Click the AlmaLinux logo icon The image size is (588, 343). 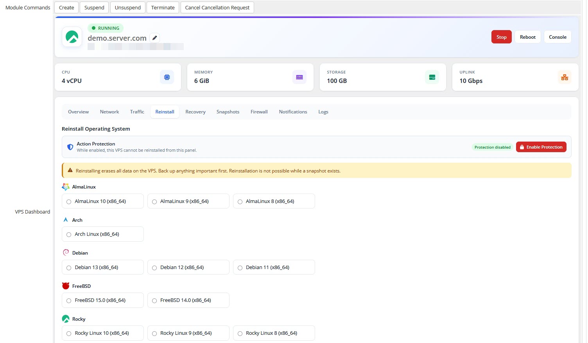[x=66, y=187]
